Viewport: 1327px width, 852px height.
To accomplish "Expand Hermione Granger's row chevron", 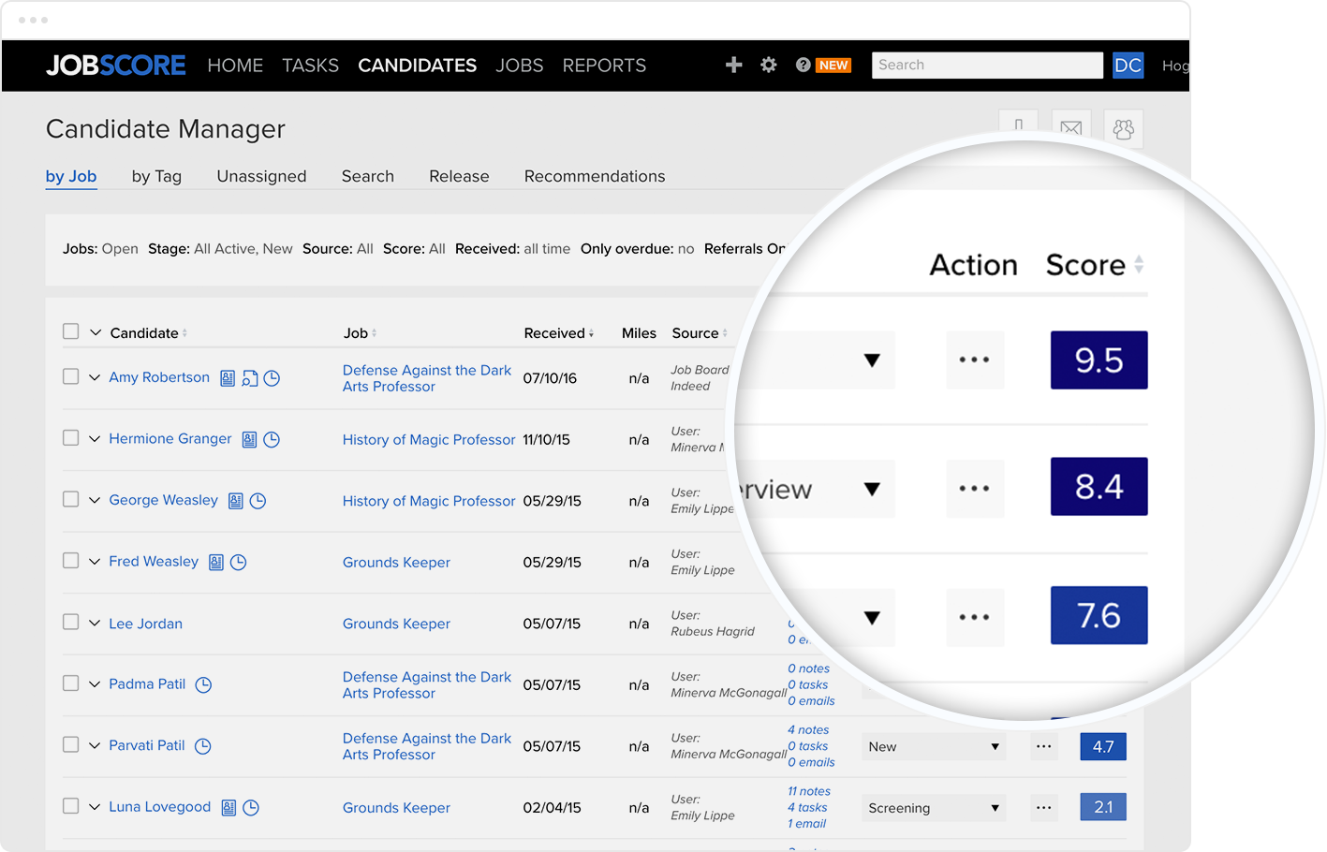I will tap(95, 438).
